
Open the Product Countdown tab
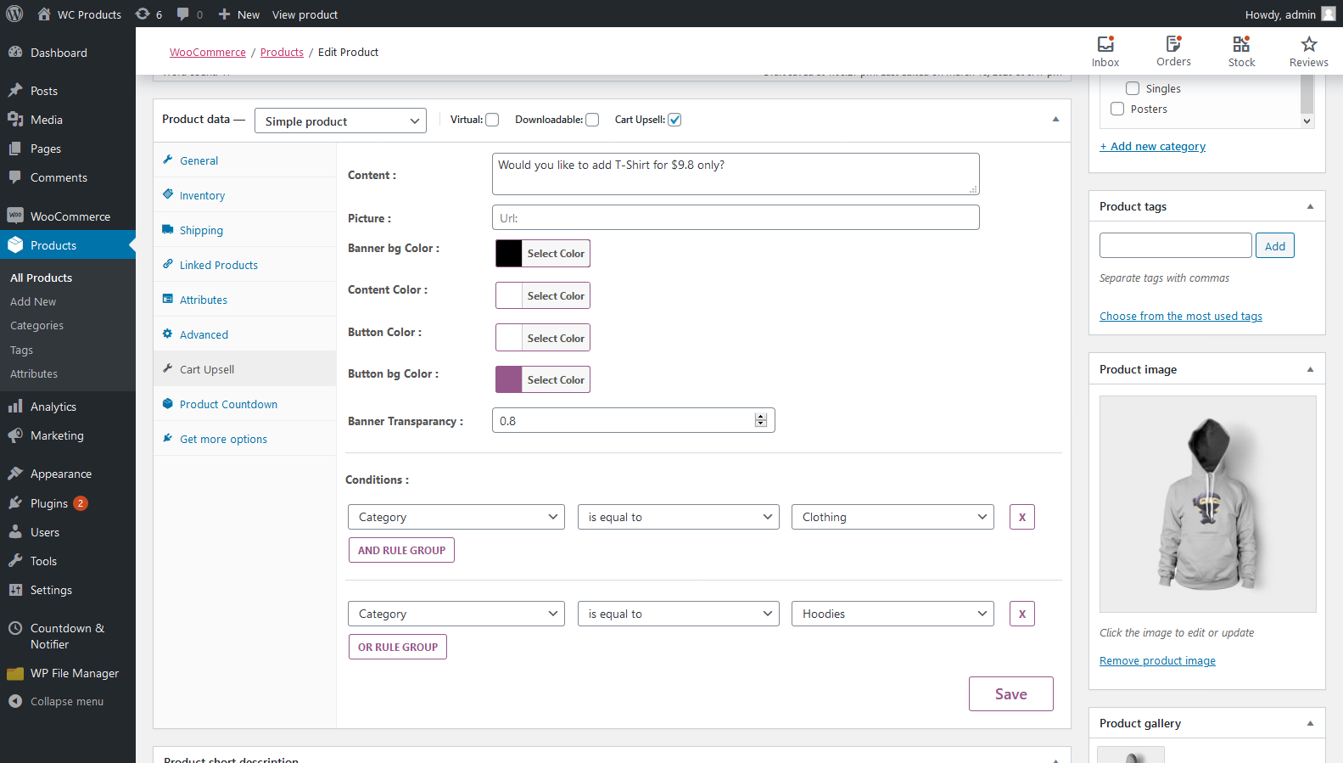point(228,404)
